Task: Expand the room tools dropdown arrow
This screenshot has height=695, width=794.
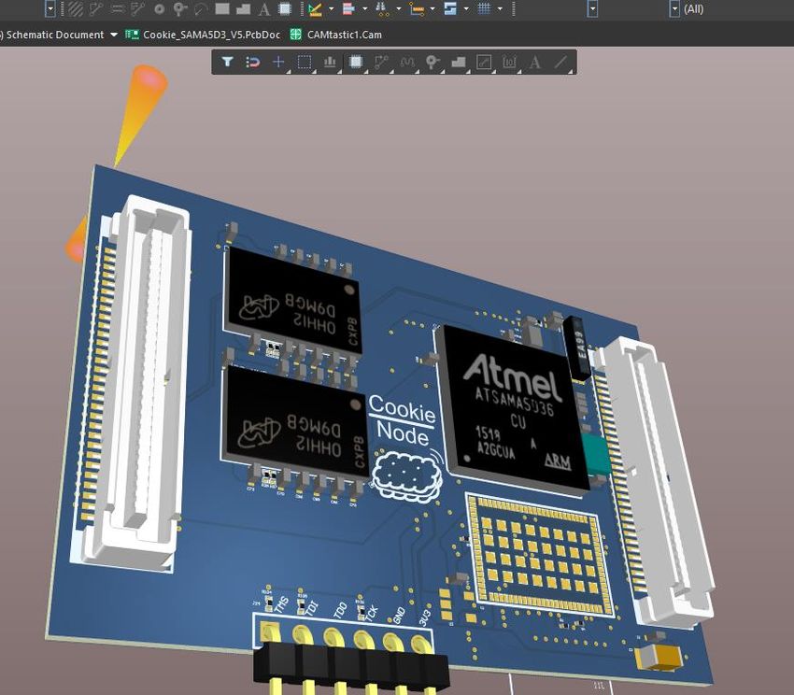Action: (466, 8)
